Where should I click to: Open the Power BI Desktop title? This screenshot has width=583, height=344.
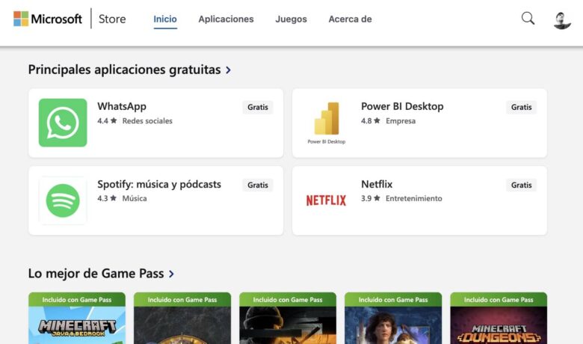coord(402,106)
